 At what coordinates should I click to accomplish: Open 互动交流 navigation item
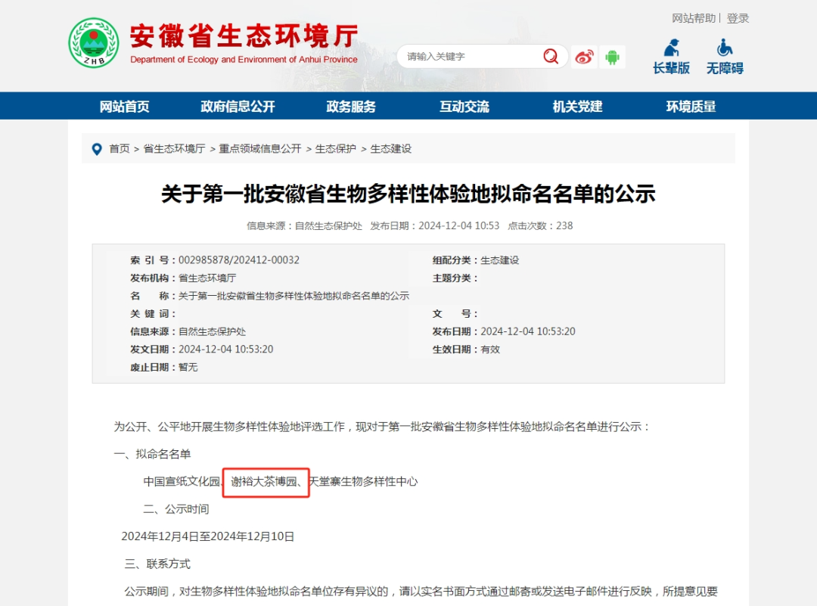[x=464, y=107]
